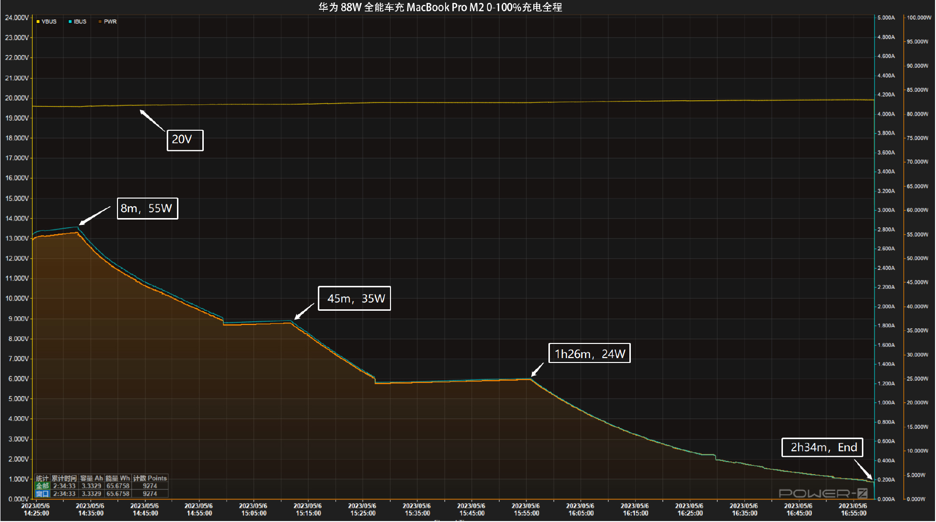Screen dimensions: 936x522
Task: Click the 9274 points count in the 窗口 row
Action: pyautogui.click(x=150, y=494)
